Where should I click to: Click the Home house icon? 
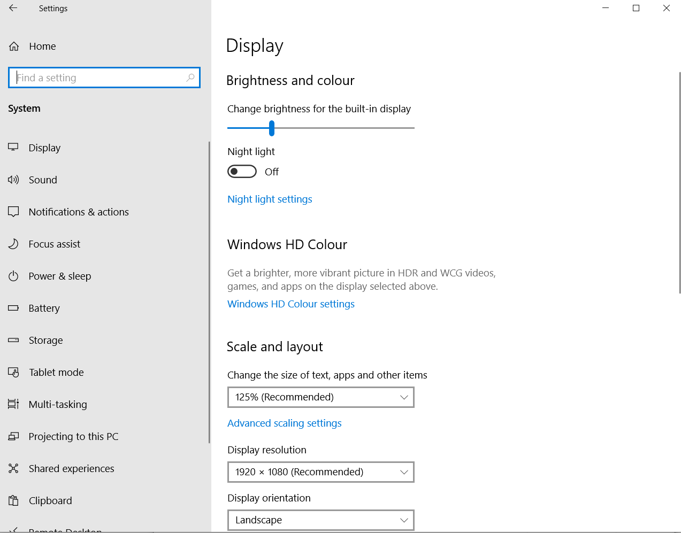[x=14, y=47]
